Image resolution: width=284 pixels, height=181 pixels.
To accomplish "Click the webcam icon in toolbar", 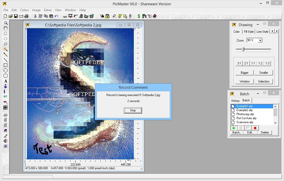I will pos(81,16).
